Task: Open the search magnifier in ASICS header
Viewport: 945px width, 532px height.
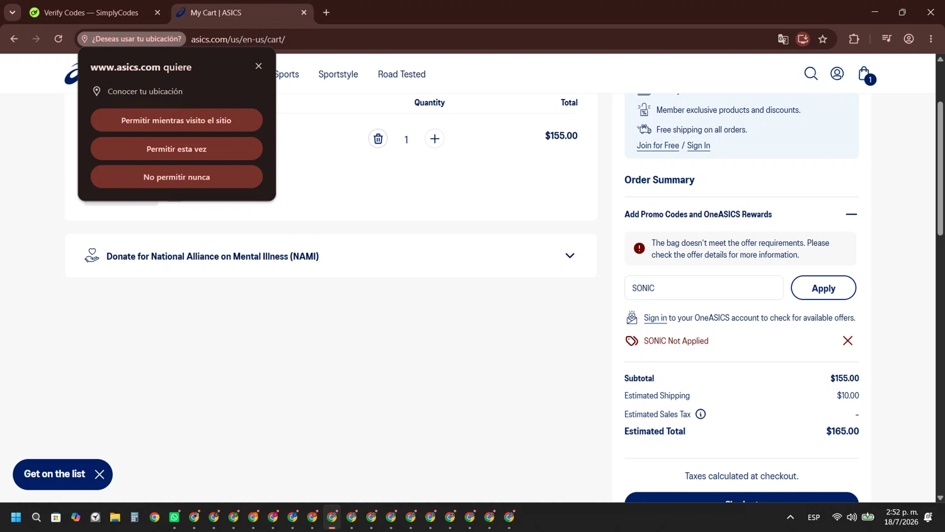Action: (x=811, y=74)
